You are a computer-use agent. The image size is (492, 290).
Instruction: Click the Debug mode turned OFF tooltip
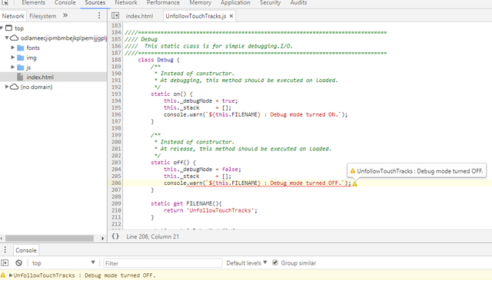click(x=417, y=171)
